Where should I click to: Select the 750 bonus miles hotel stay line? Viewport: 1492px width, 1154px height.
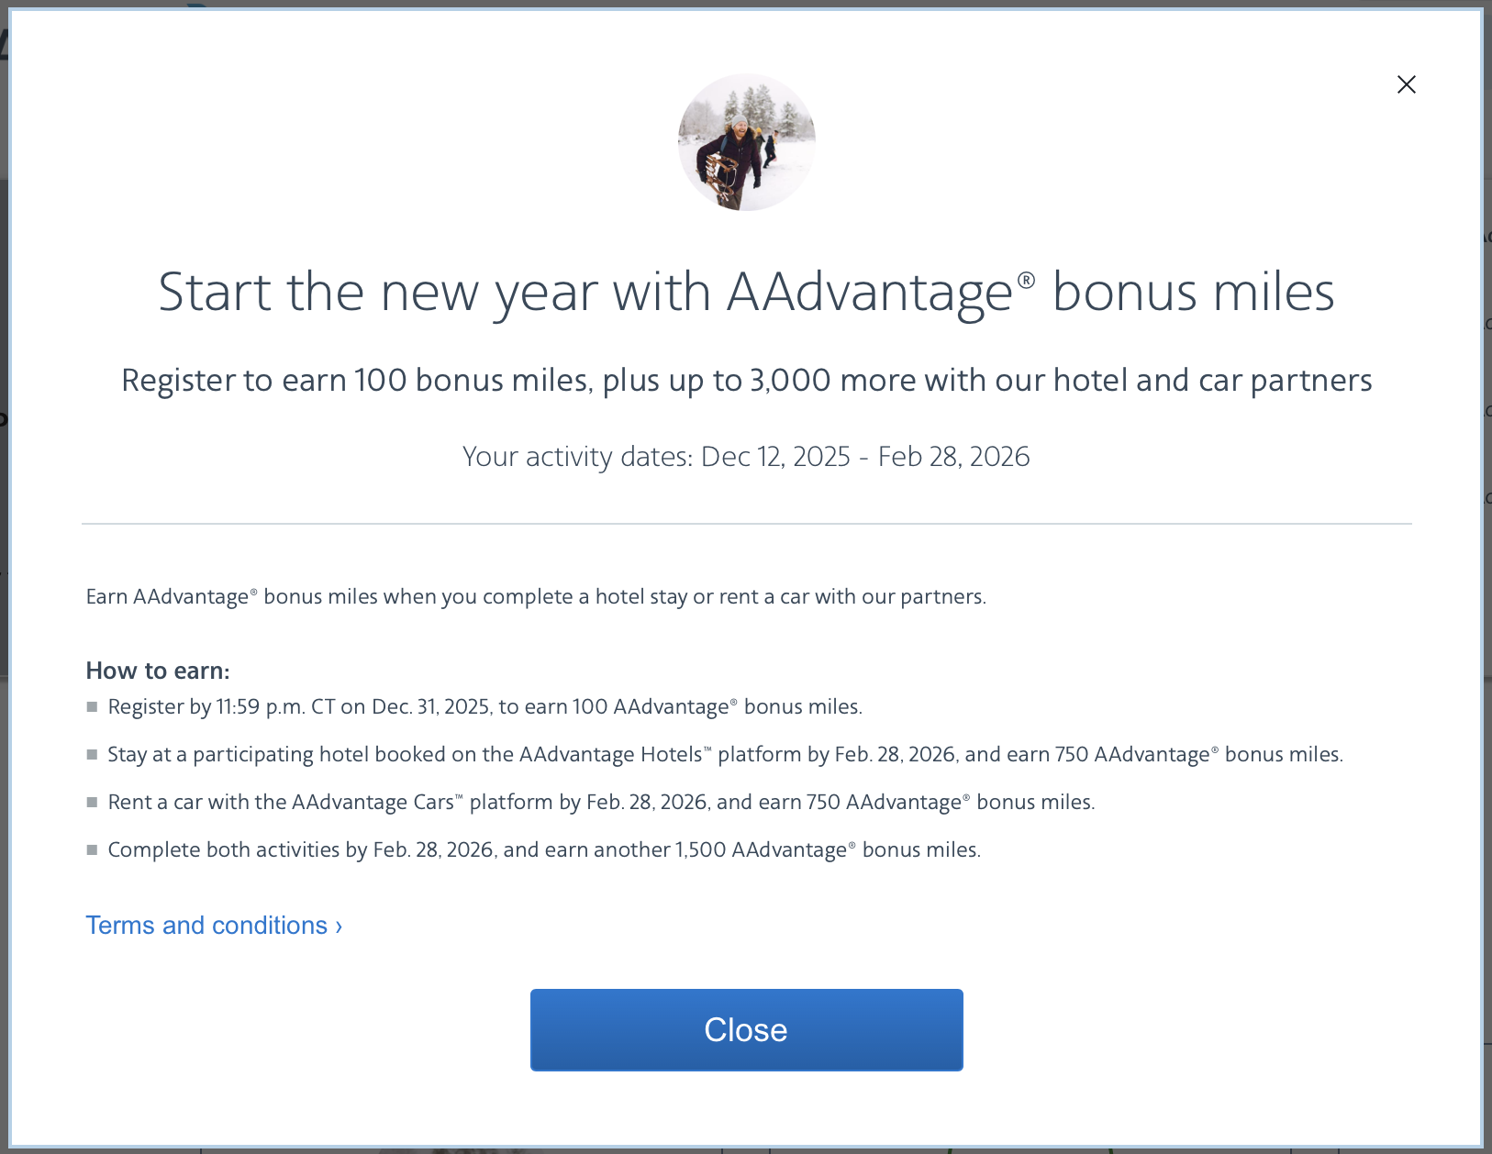point(725,754)
